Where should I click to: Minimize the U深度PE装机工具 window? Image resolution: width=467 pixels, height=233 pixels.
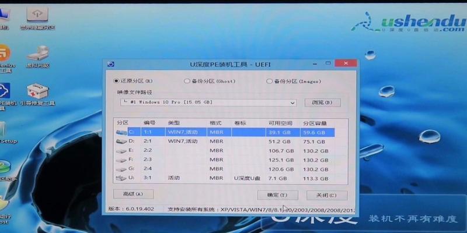[x=315, y=63]
